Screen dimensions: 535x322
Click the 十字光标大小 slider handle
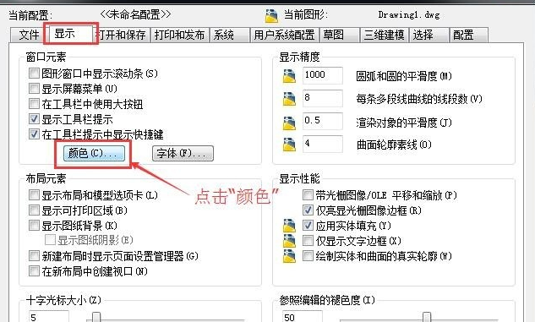tap(96, 317)
